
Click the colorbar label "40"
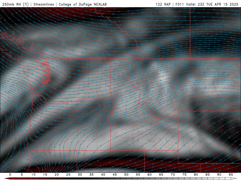tap(103, 175)
